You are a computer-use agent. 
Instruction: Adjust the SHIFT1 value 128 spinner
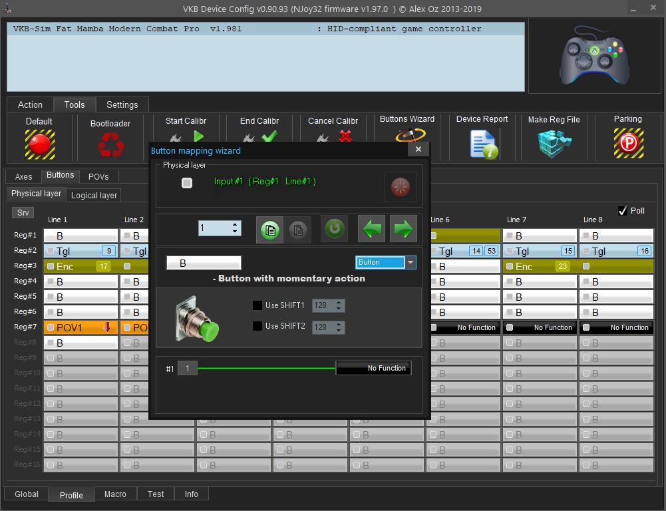(328, 305)
